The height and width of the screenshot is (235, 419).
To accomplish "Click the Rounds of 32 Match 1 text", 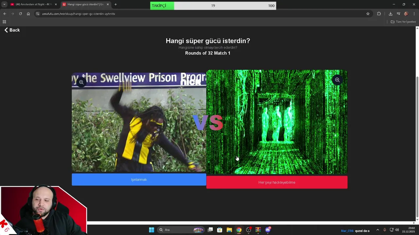I will pos(208,53).
